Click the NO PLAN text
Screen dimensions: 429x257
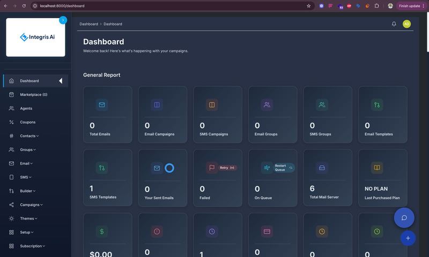pos(376,189)
